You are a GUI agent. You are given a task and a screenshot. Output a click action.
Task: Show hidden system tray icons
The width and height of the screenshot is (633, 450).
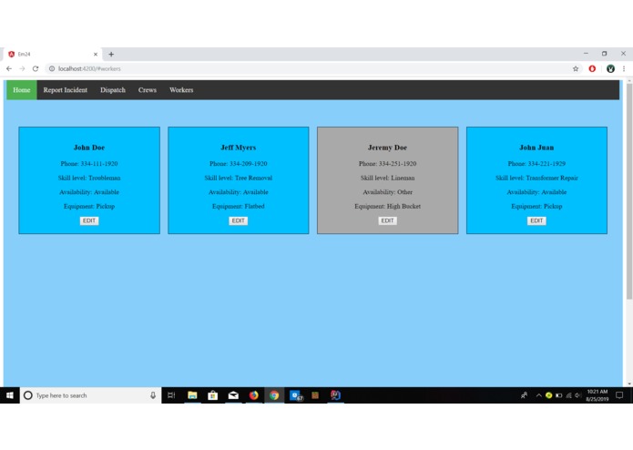click(x=538, y=395)
